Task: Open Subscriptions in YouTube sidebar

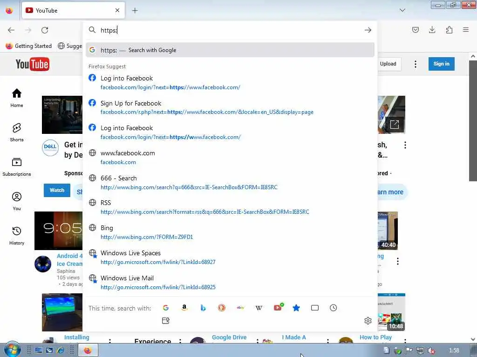Action: point(17,167)
